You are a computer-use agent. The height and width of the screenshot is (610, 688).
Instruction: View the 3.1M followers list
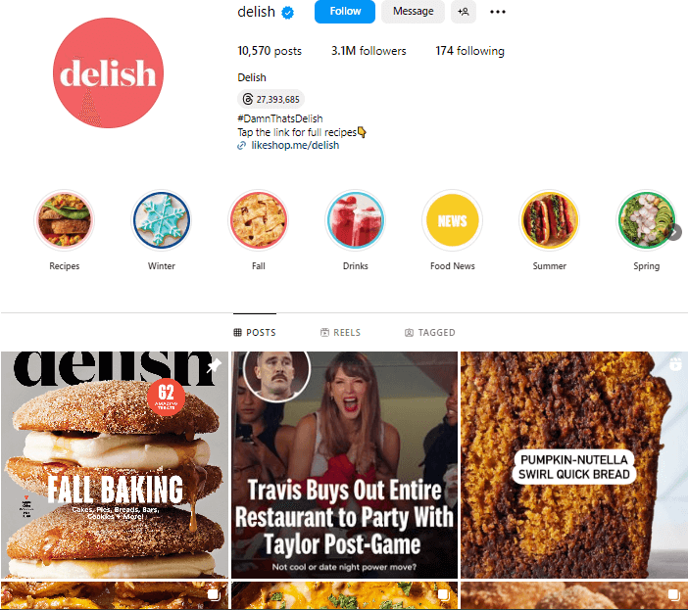[369, 51]
